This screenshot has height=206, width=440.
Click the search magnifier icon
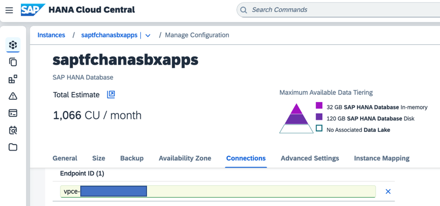[x=244, y=10]
